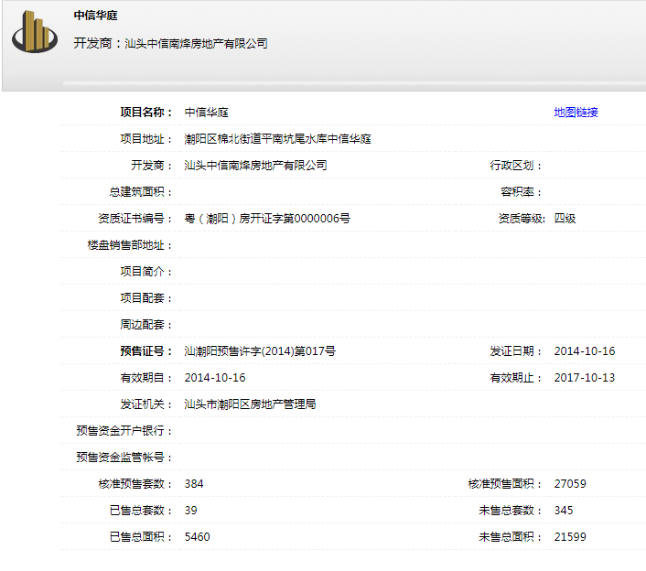Click the 已售总面积 value 5460
Viewport: 646px width, 571px height.
(x=197, y=537)
